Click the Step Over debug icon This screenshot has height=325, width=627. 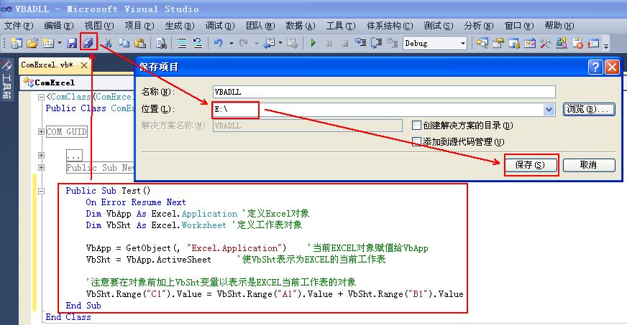377,42
